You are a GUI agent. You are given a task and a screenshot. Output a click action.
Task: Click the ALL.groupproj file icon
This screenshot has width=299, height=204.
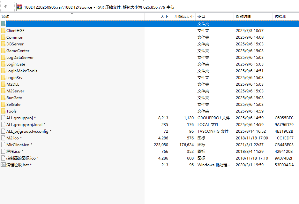coord(3,118)
